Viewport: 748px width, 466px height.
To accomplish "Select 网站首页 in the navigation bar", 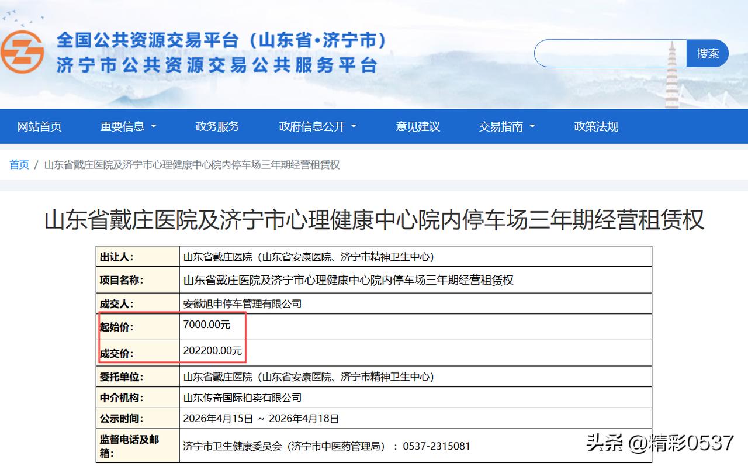I will point(39,126).
